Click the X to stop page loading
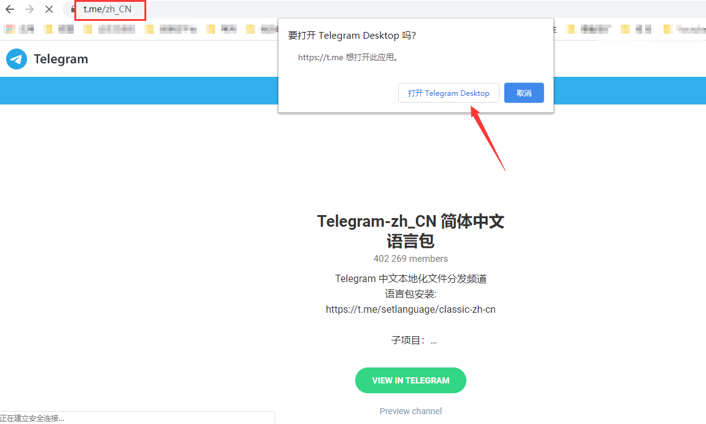The image size is (706, 424). click(49, 10)
